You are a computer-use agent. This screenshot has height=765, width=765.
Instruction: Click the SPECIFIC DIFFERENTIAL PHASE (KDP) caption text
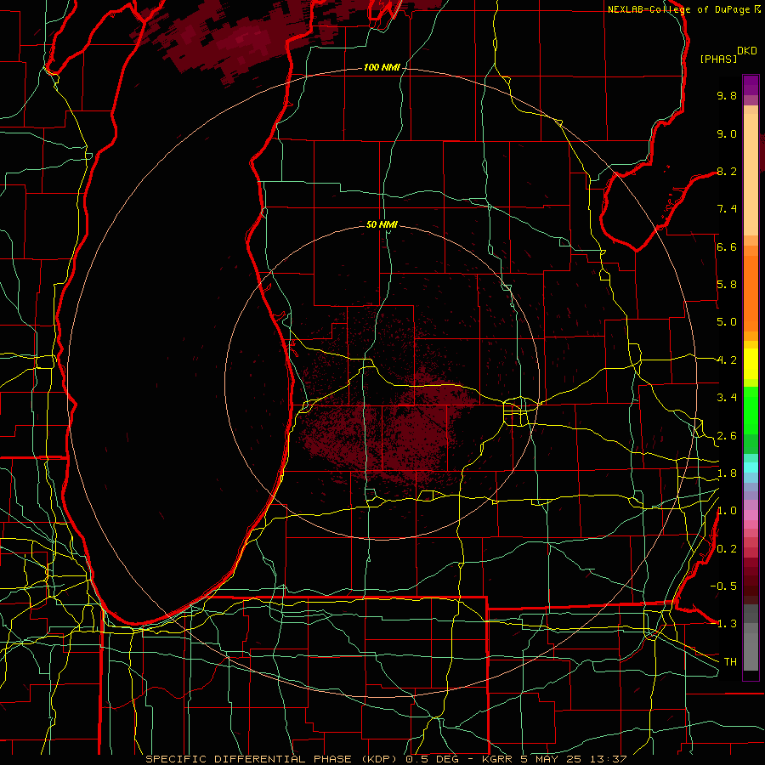coord(272,759)
